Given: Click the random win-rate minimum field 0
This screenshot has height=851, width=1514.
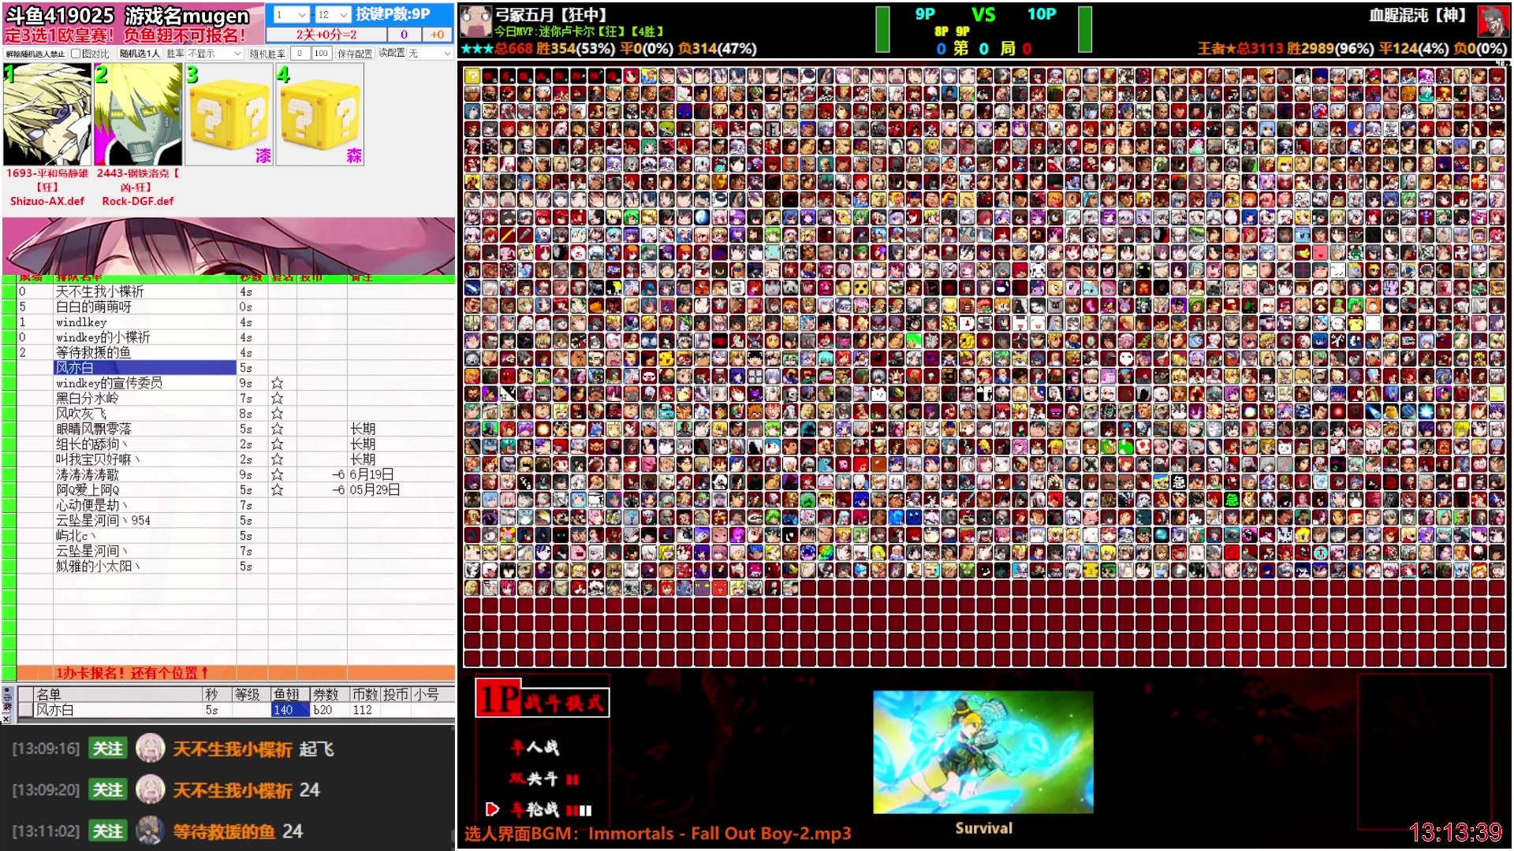Looking at the screenshot, I should (300, 54).
